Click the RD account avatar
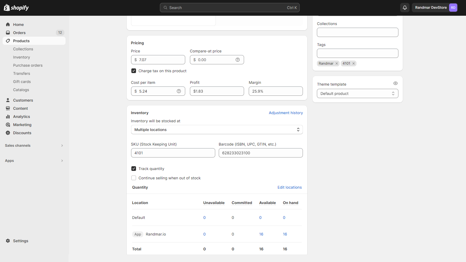The height and width of the screenshot is (262, 466). 453,8
